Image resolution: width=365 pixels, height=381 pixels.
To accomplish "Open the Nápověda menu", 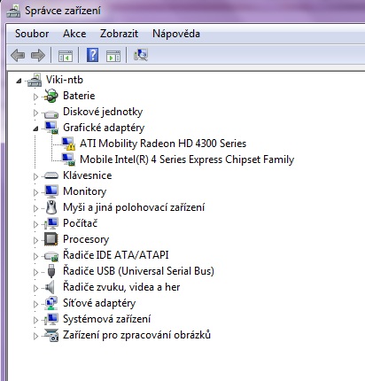I will [x=176, y=34].
